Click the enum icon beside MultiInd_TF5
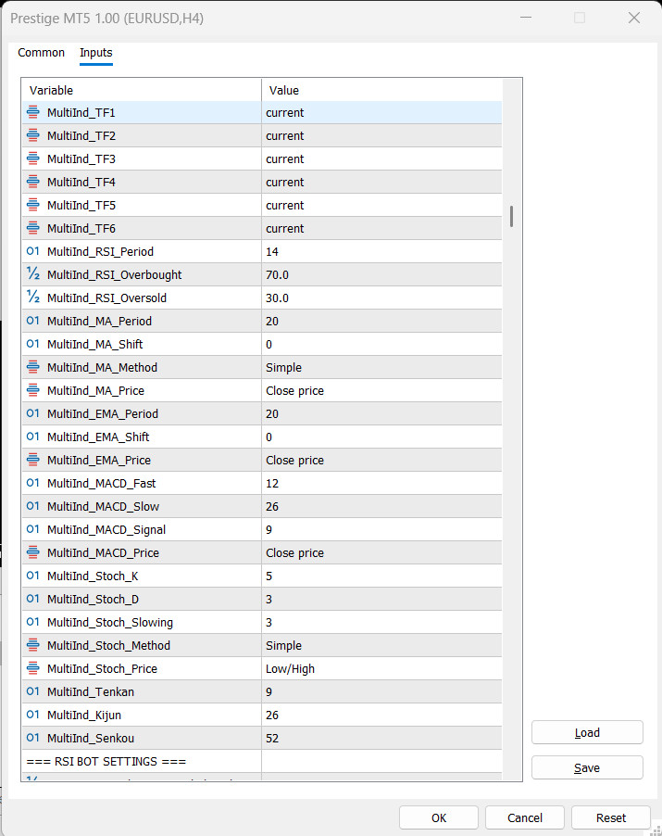The width and height of the screenshot is (662, 836). tap(33, 205)
